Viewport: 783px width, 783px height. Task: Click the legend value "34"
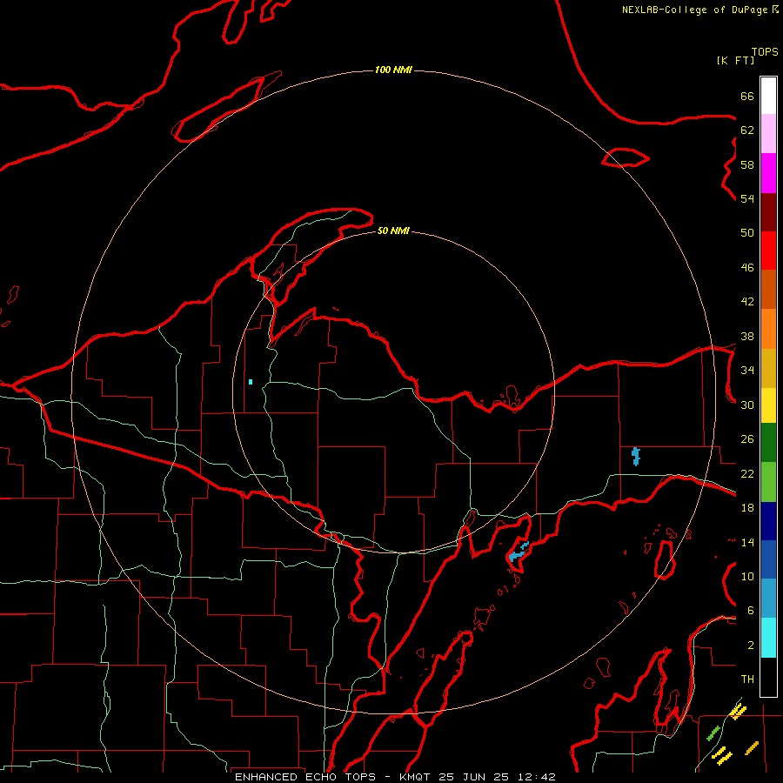click(x=747, y=371)
